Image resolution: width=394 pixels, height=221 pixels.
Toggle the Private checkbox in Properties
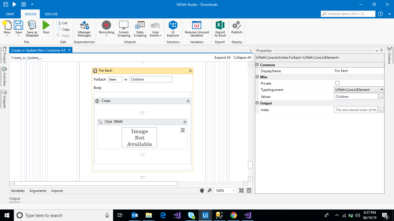point(337,83)
